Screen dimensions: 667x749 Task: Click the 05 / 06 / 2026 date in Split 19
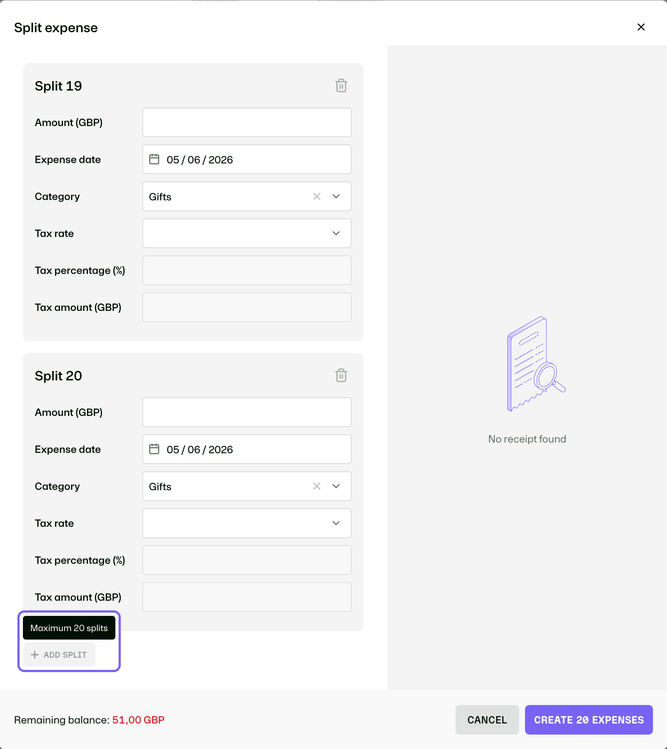[200, 160]
